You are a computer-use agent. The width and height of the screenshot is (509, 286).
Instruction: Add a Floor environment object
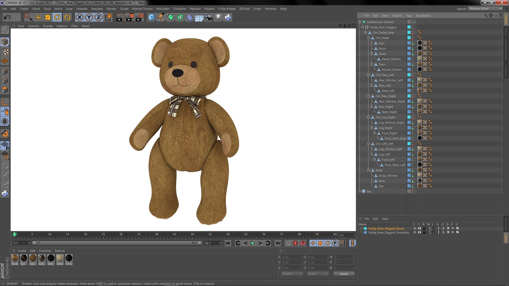coord(199,17)
